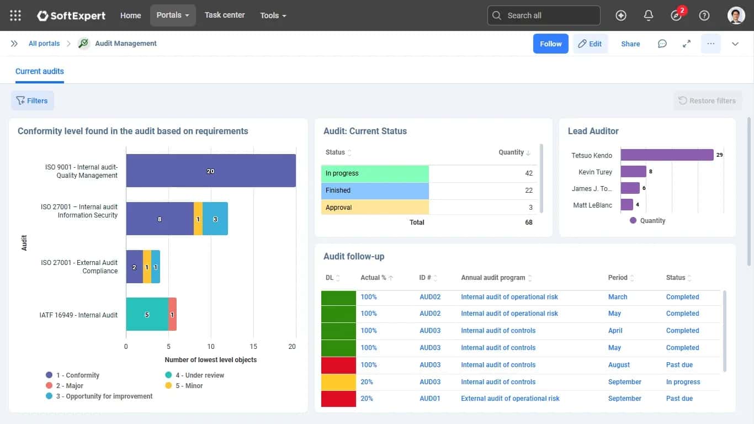The height and width of the screenshot is (424, 754).
Task: Open the Filters panel
Action: [x=33, y=100]
